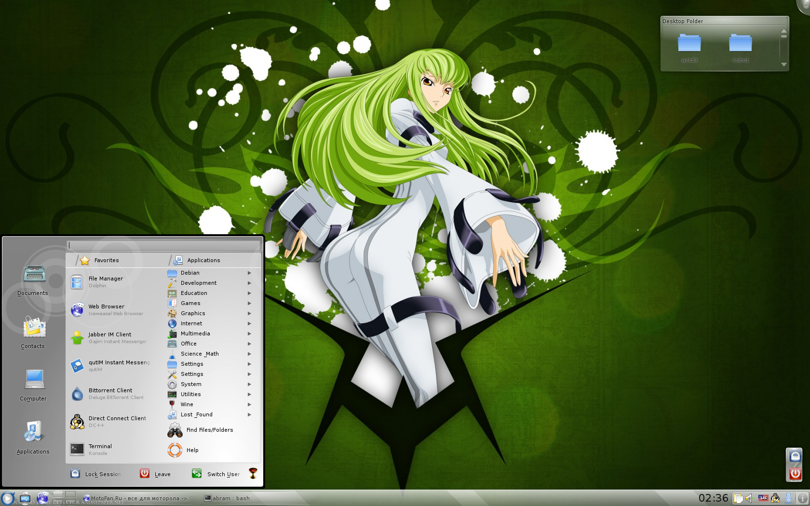Open the DC++ penguin tray icon
Image resolution: width=810 pixels, height=506 pixels.
click(775, 498)
